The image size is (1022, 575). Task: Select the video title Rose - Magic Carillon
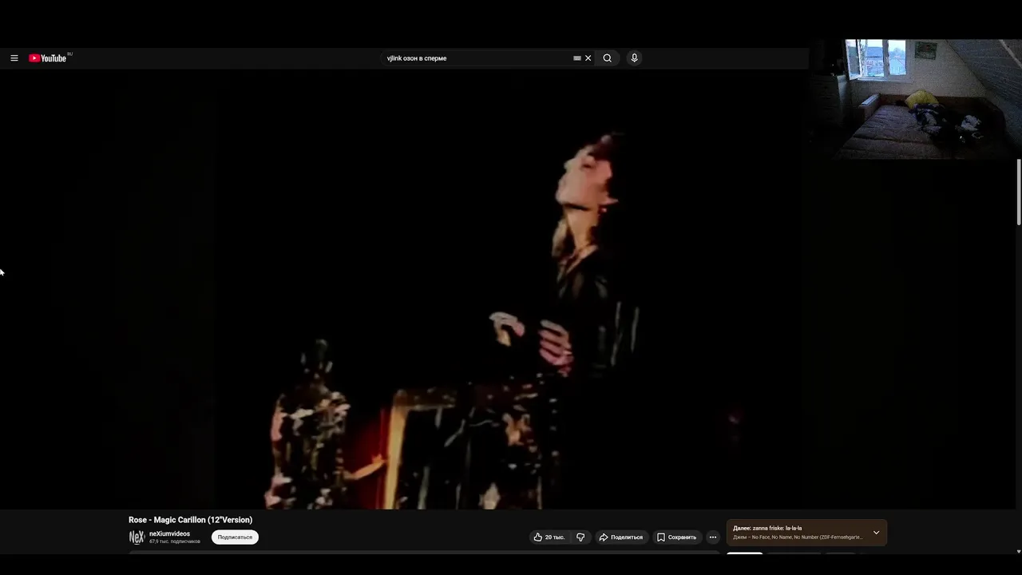pyautogui.click(x=190, y=520)
